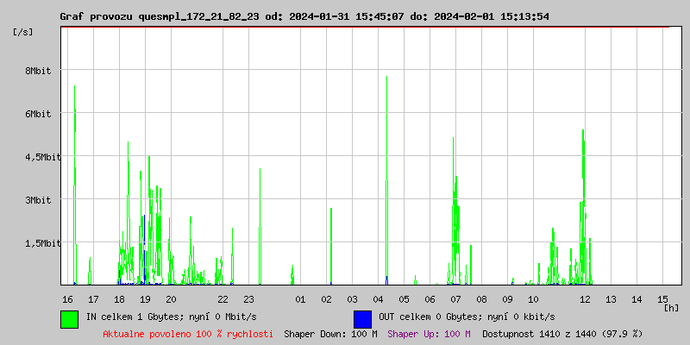The image size is (690, 345).
Task: Click the 3Mbit y-axis label
Action: click(39, 200)
